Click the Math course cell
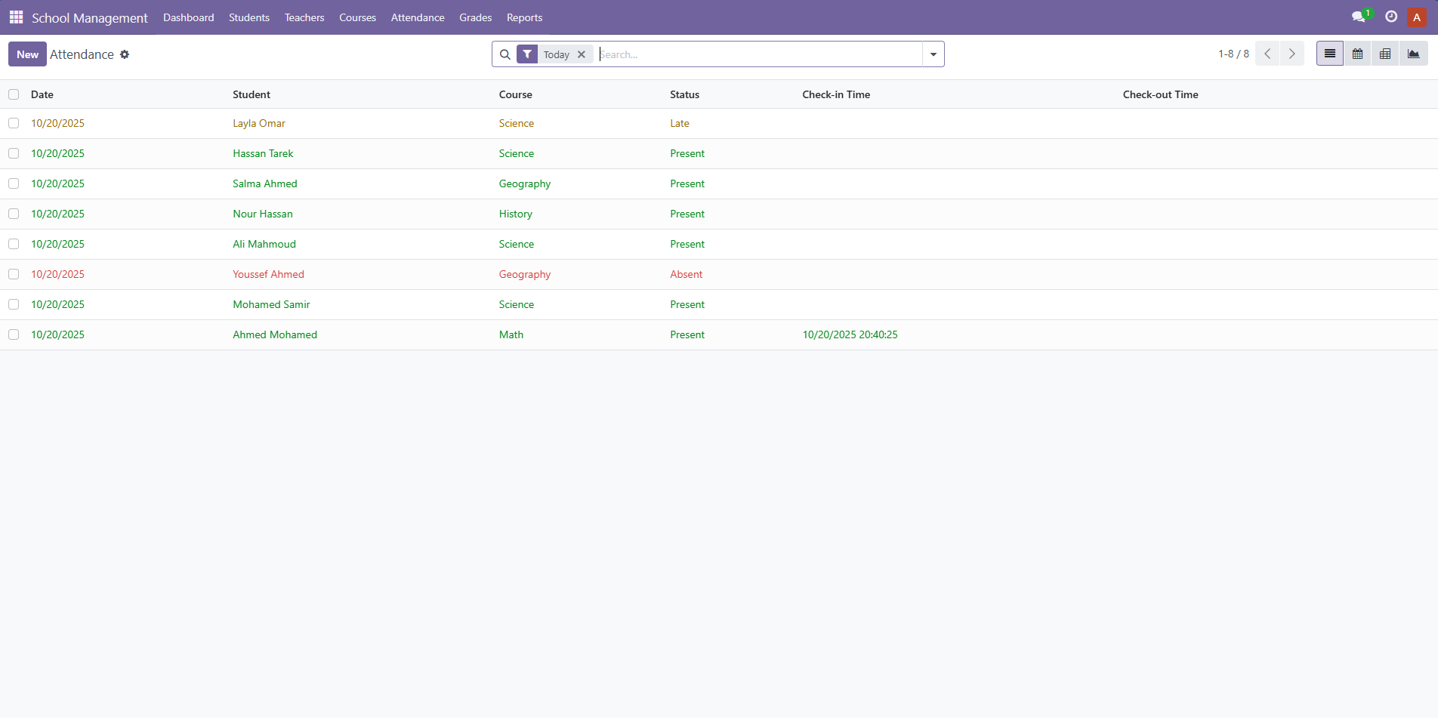Viewport: 1438px width, 718px height. pos(511,334)
